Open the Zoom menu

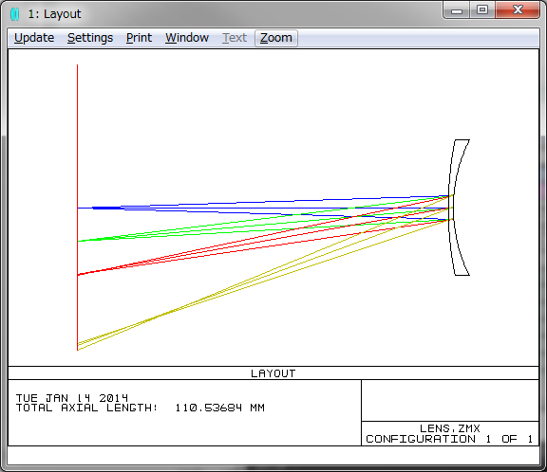(276, 38)
